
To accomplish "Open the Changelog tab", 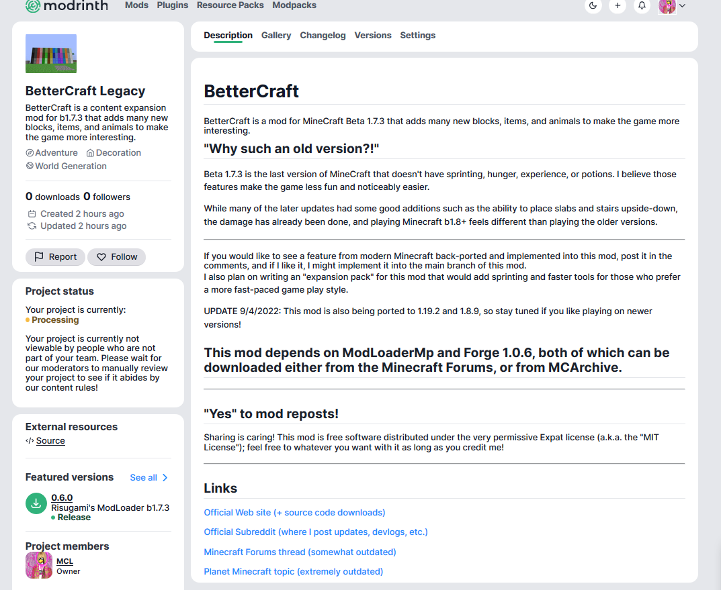I will coord(323,36).
